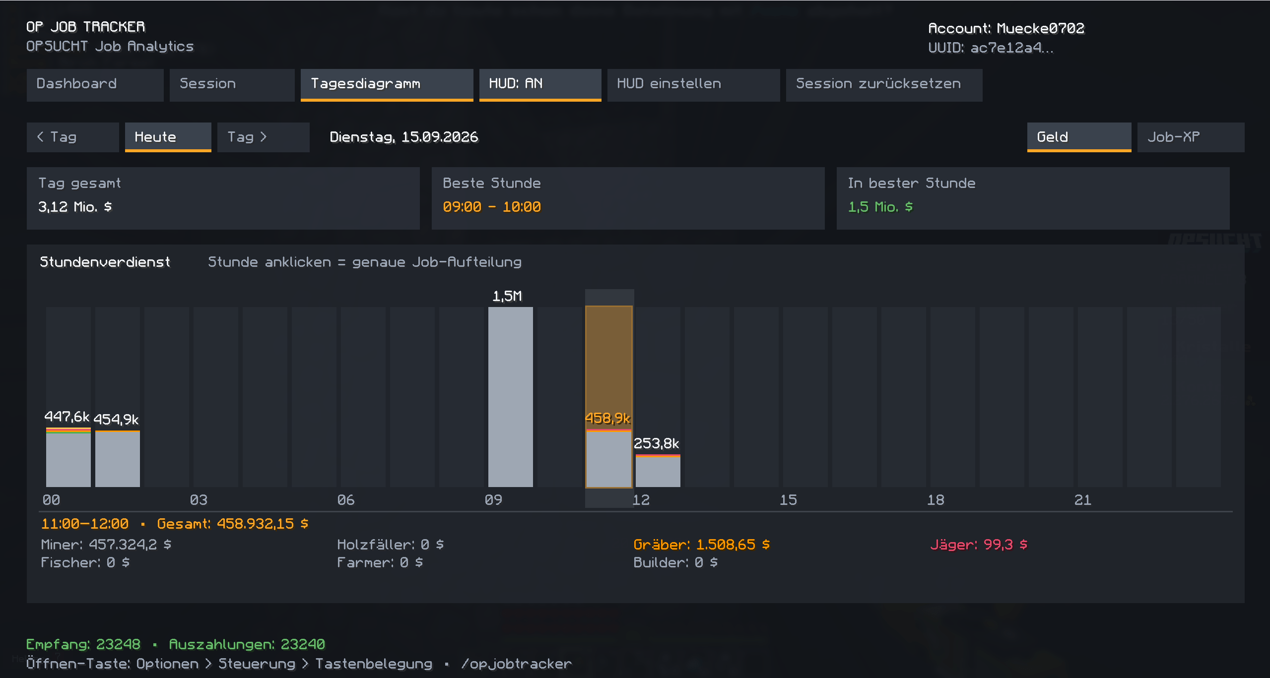Click the Farmer: 0 $ entry
Viewport: 1270px width, 678px height.
coord(380,562)
